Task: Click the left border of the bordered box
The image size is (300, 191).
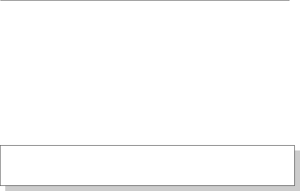Action: [0, 165]
